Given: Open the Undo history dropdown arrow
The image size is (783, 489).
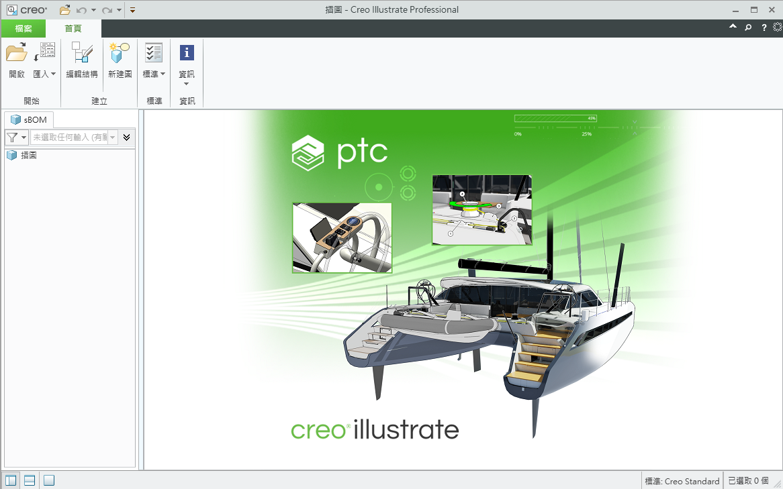Looking at the screenshot, I should coord(93,10).
